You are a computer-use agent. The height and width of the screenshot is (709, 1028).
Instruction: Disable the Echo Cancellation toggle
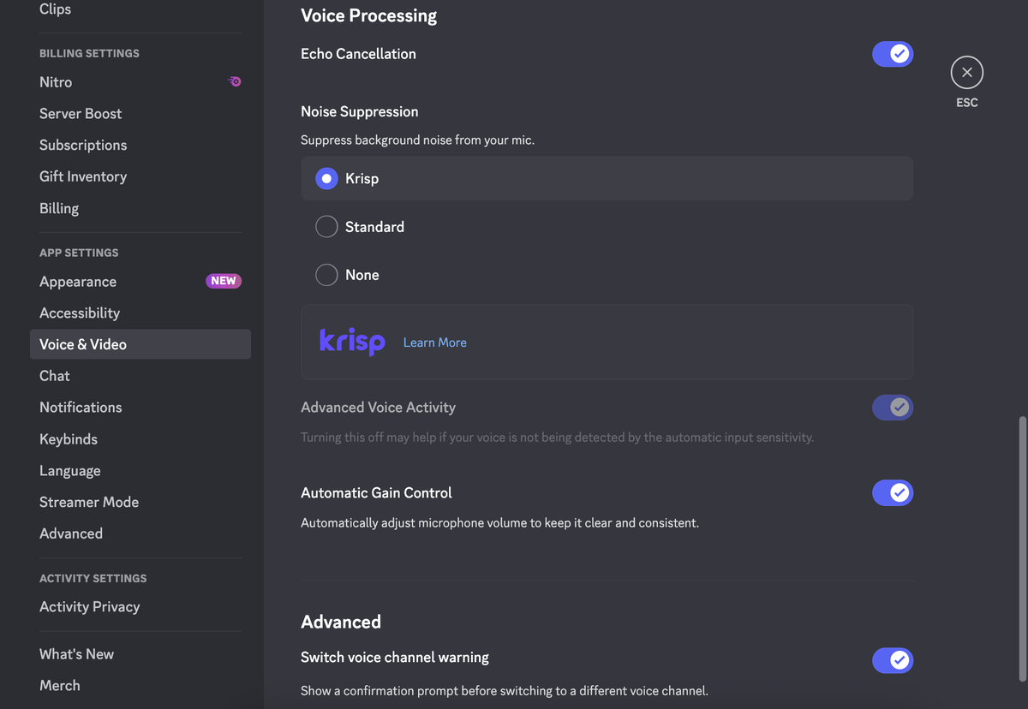click(893, 54)
